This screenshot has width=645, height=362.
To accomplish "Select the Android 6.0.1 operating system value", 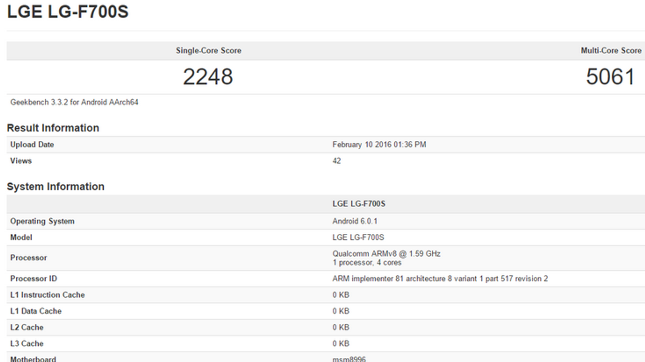I will (x=355, y=221).
